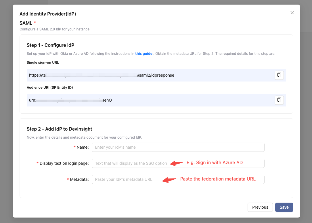Go back with the Previous button

click(x=260, y=207)
